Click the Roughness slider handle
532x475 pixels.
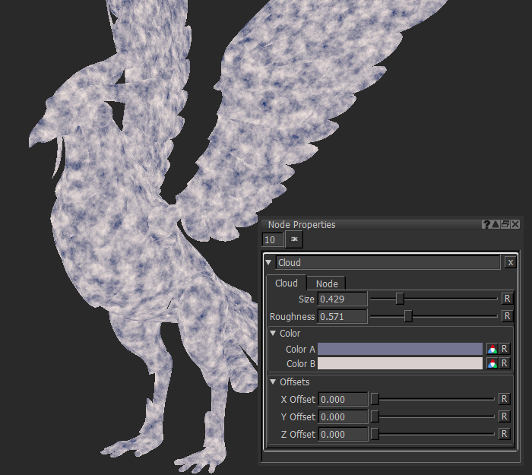408,316
